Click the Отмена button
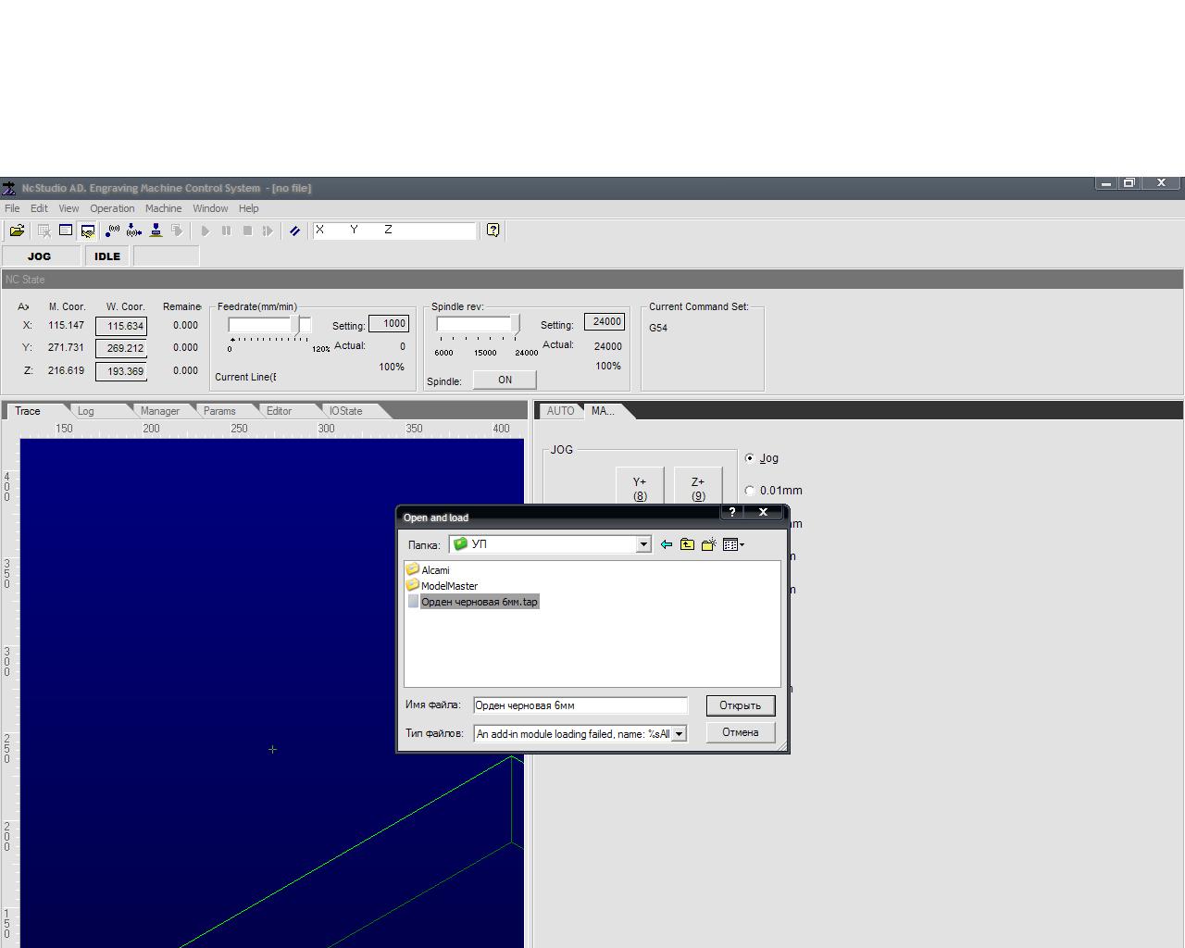The width and height of the screenshot is (1185, 948). [x=740, y=732]
